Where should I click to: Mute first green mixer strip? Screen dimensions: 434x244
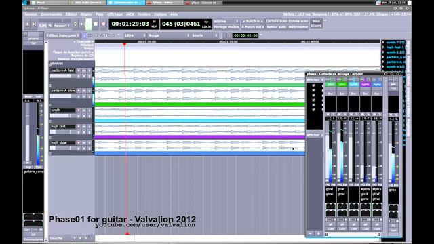point(328,114)
